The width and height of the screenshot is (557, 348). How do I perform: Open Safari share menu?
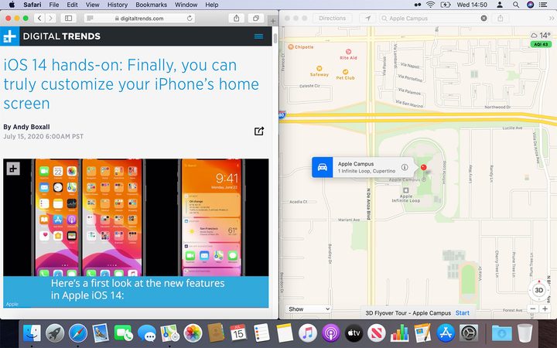click(x=236, y=18)
